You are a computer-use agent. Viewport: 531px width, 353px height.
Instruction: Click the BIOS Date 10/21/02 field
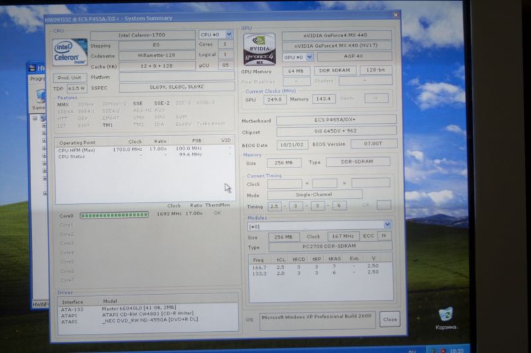click(x=292, y=145)
